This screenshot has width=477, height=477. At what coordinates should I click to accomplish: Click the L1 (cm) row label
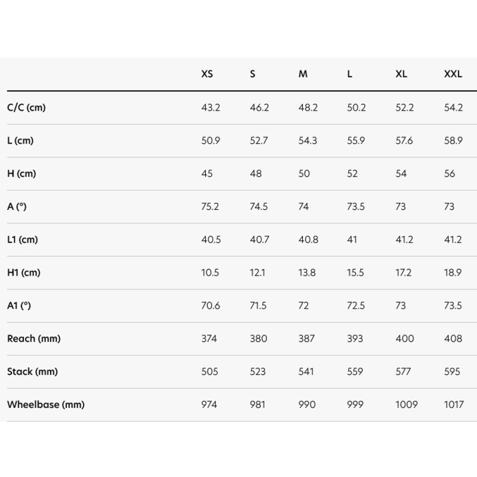click(24, 240)
